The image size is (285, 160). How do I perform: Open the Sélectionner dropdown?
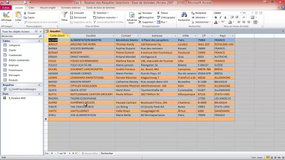pyautogui.click(x=201, y=22)
